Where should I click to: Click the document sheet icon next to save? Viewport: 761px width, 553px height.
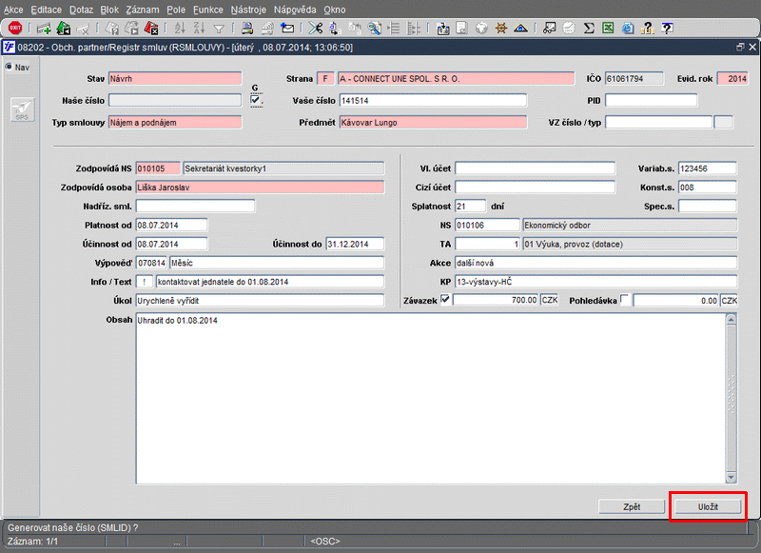tap(461, 29)
